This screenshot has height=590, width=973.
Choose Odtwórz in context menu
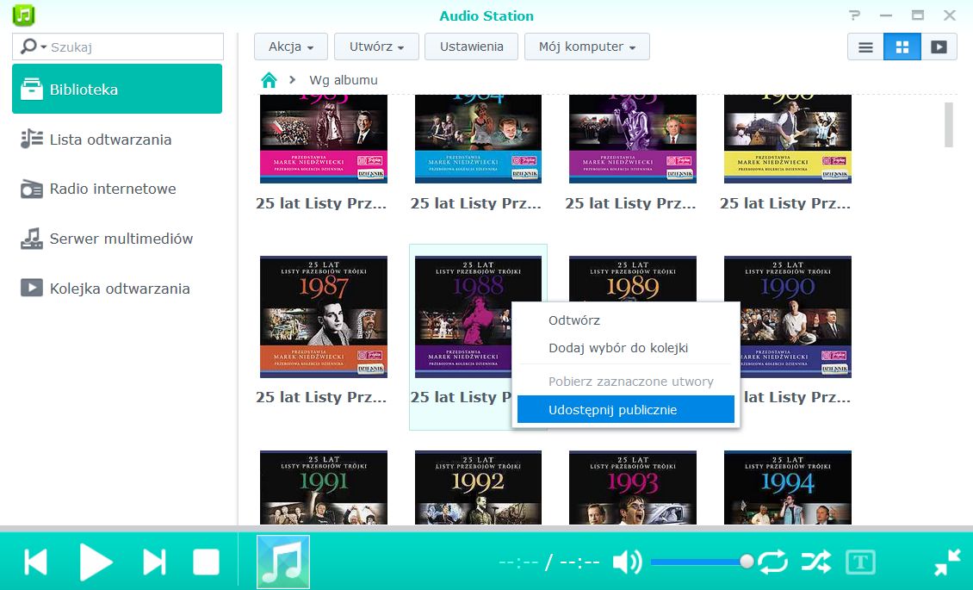[625, 320]
